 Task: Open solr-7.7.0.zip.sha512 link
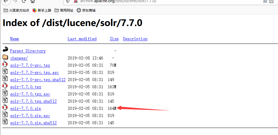click(33, 123)
